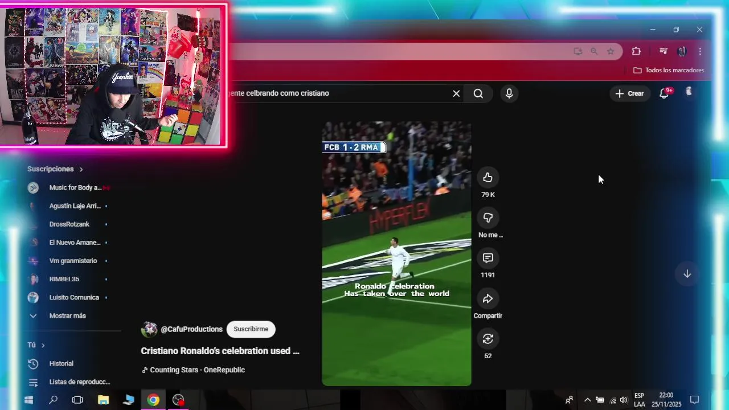The height and width of the screenshot is (410, 729).
Task: Like the Cristiano Ronaldo short
Action: click(488, 178)
